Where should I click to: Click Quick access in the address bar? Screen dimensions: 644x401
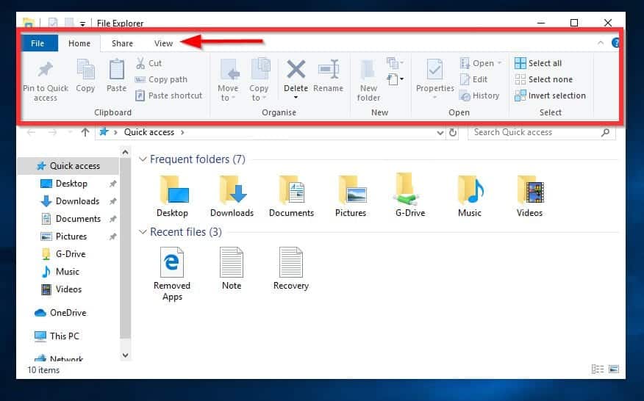pos(149,132)
